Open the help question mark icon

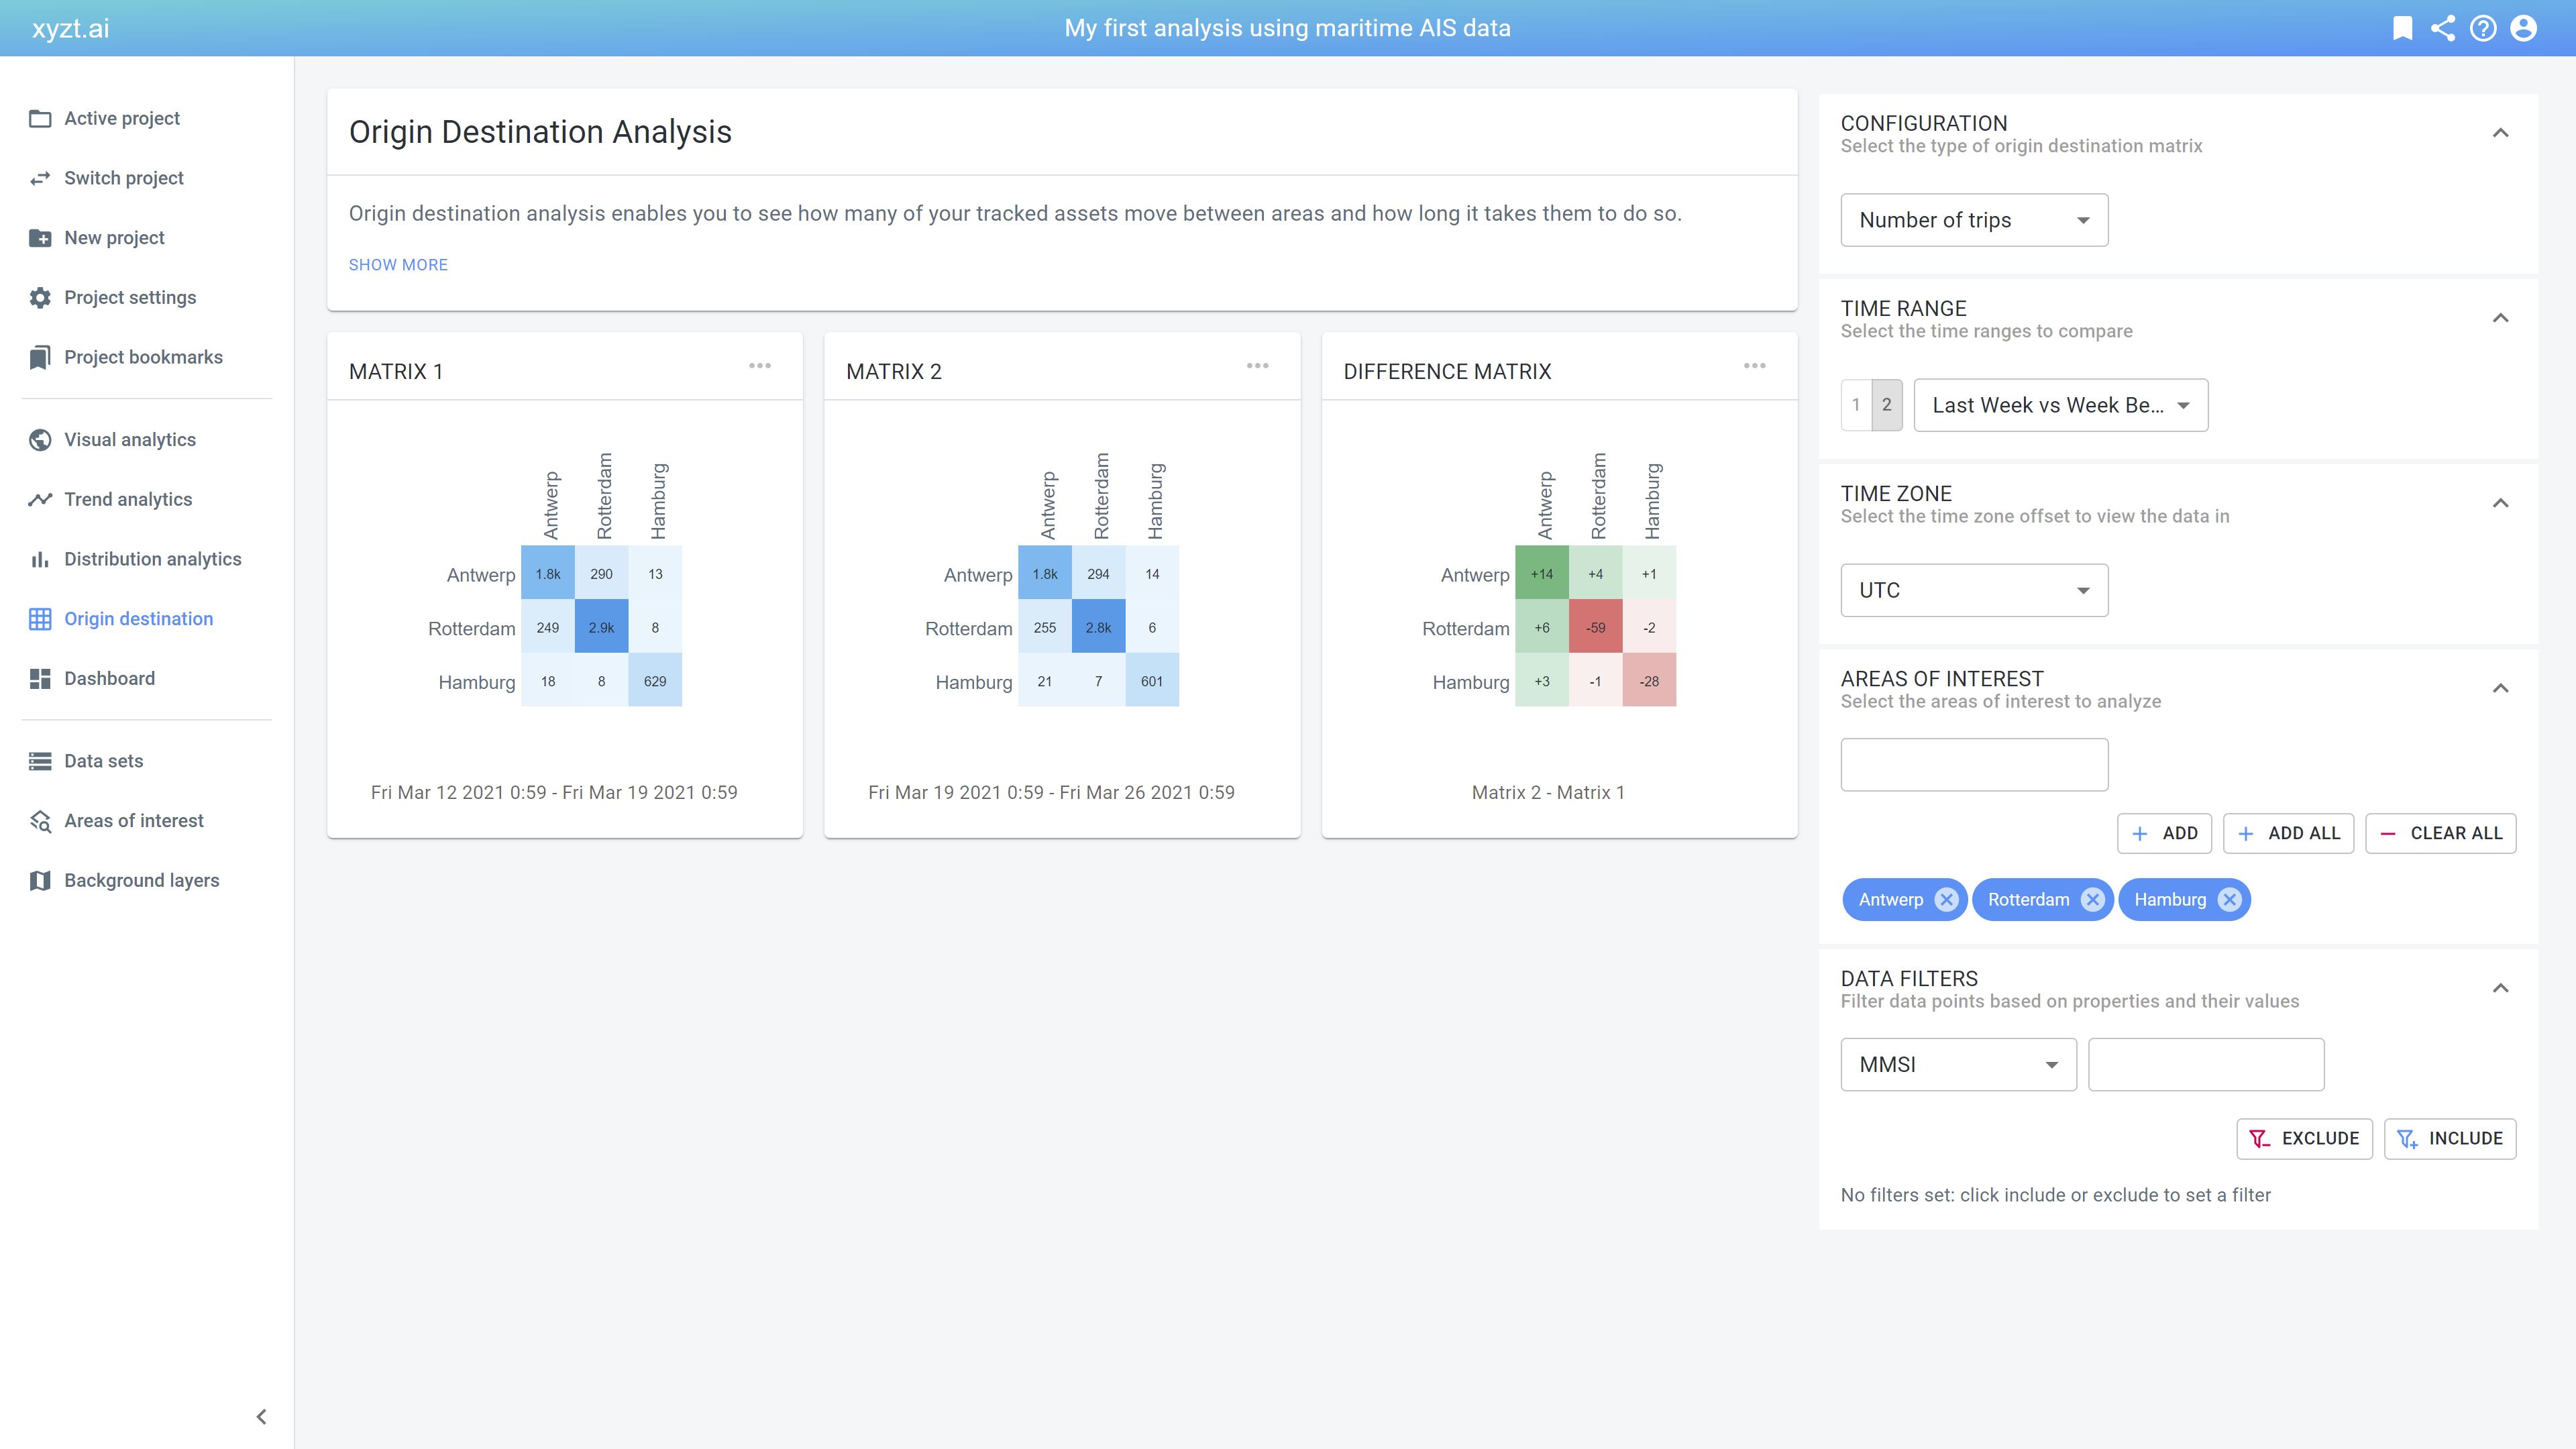pos(2483,28)
